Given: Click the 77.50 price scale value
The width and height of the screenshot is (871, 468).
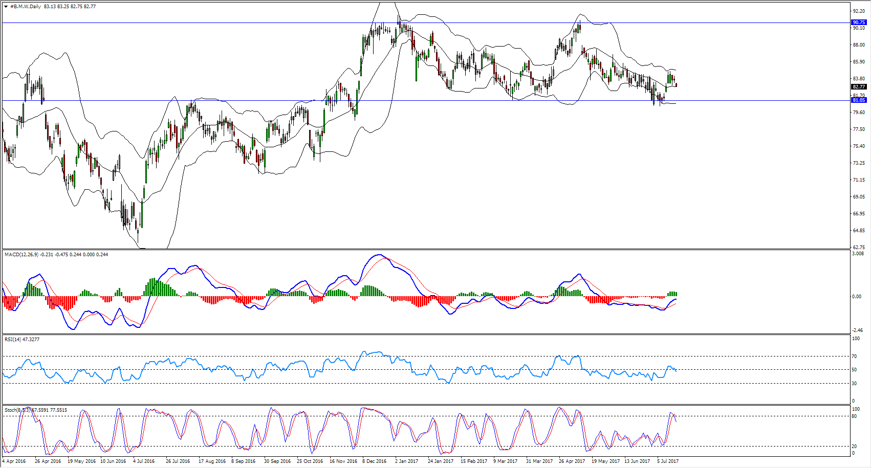Looking at the screenshot, I should click(x=858, y=129).
